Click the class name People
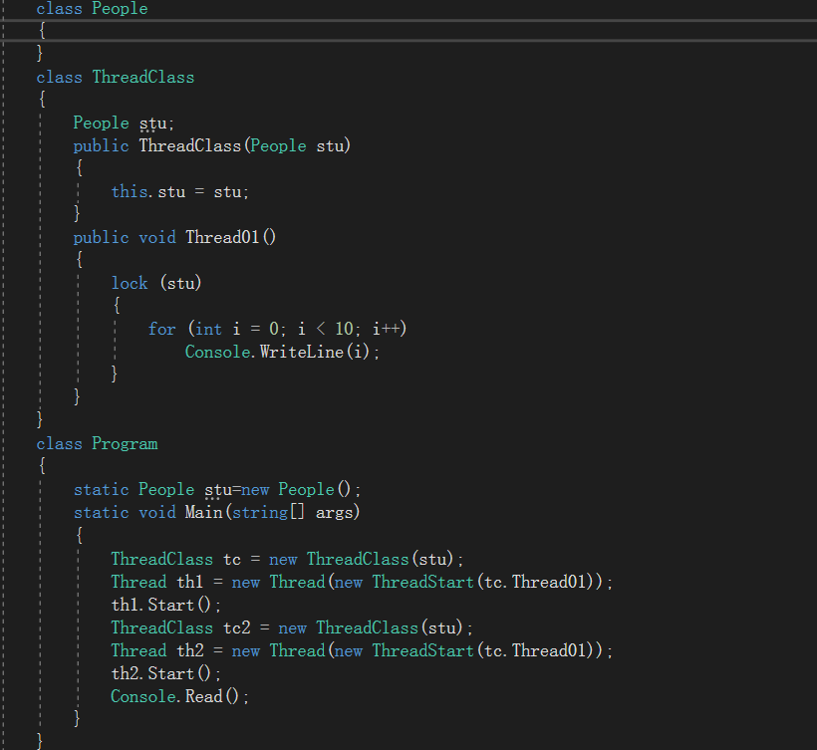Screen dimensions: 817x750 [x=119, y=9]
